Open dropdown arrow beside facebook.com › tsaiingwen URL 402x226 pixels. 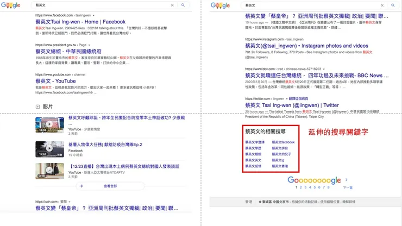(x=93, y=15)
